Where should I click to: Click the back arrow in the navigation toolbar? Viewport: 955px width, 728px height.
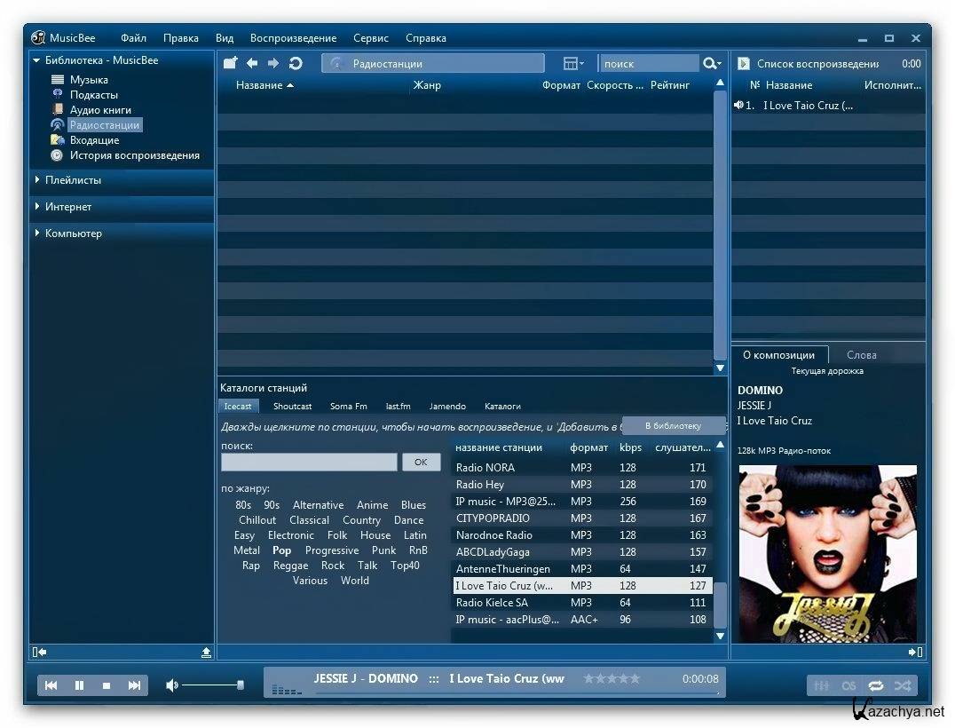[x=252, y=63]
